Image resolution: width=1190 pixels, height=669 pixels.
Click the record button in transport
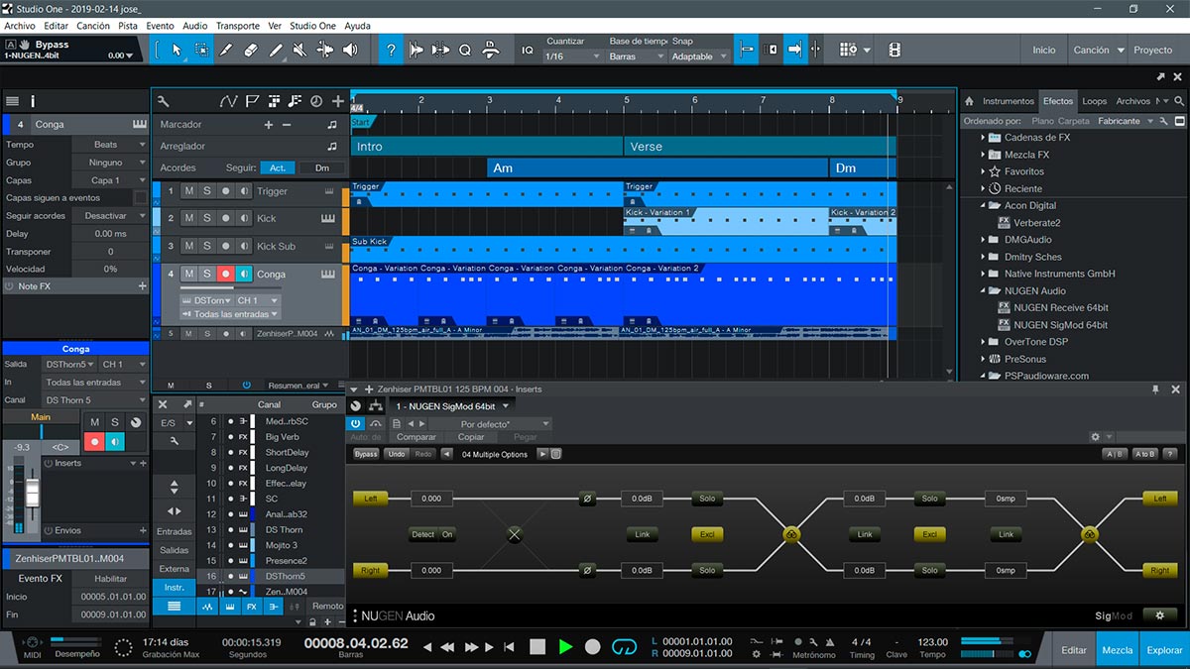coord(593,647)
